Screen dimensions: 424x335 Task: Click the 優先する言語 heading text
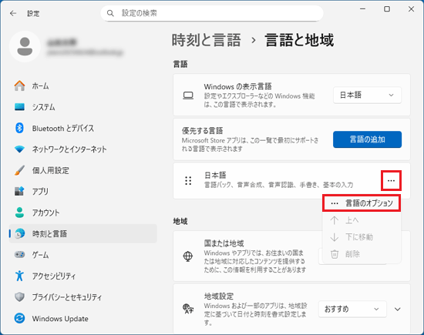tap(202, 131)
